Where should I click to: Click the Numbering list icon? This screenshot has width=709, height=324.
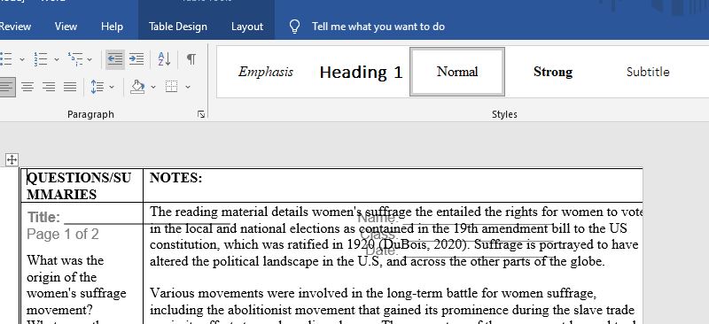41,58
